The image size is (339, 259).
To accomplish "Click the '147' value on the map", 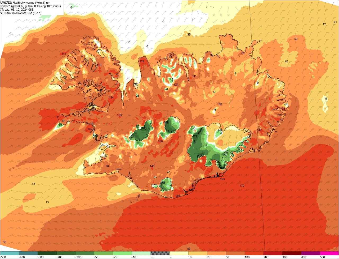I will pos(259,130).
